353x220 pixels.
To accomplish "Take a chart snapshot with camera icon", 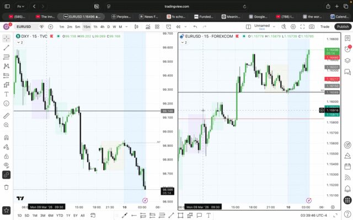I will (x=312, y=26).
